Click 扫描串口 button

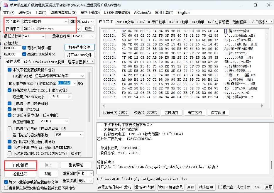coord(13,29)
